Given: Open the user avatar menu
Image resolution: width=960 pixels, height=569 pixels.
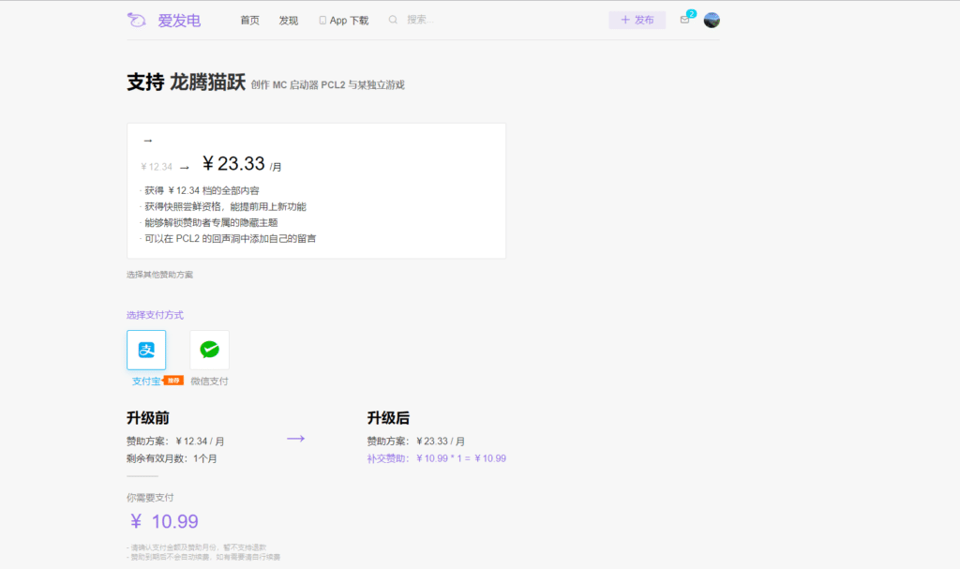Looking at the screenshot, I should (x=712, y=20).
